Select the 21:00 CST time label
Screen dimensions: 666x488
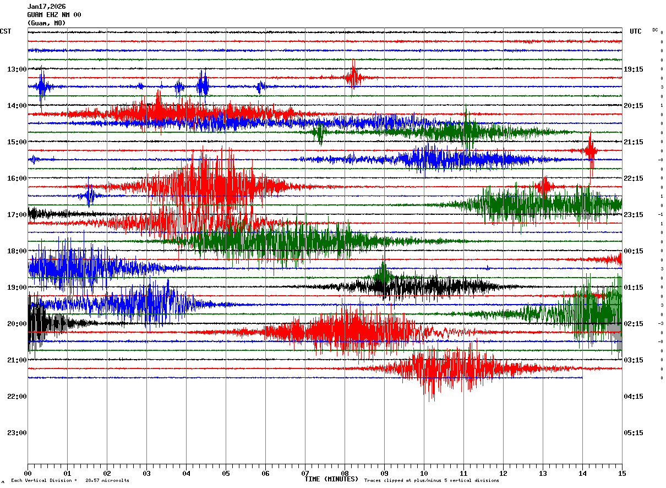pyautogui.click(x=17, y=360)
